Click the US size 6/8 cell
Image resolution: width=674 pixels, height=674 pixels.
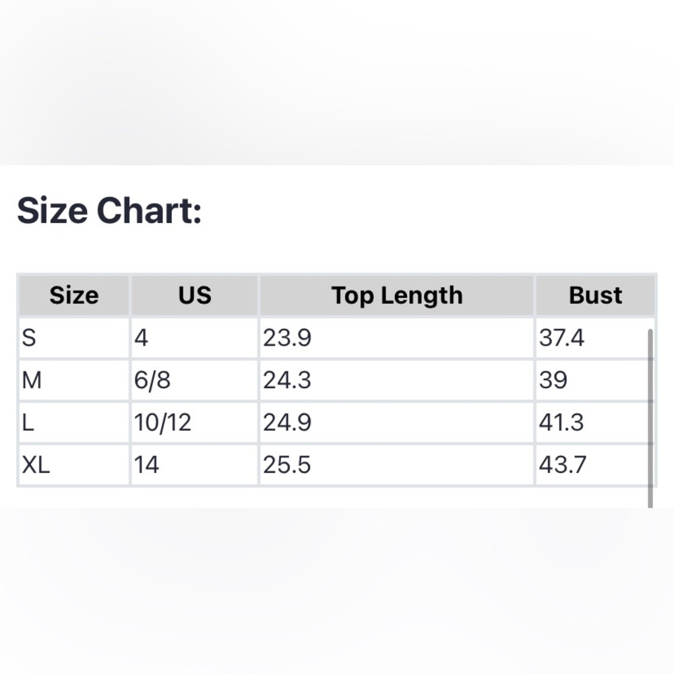click(195, 380)
